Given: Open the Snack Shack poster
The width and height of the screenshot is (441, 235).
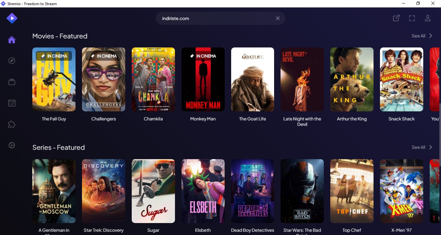Looking at the screenshot, I should coord(402,79).
